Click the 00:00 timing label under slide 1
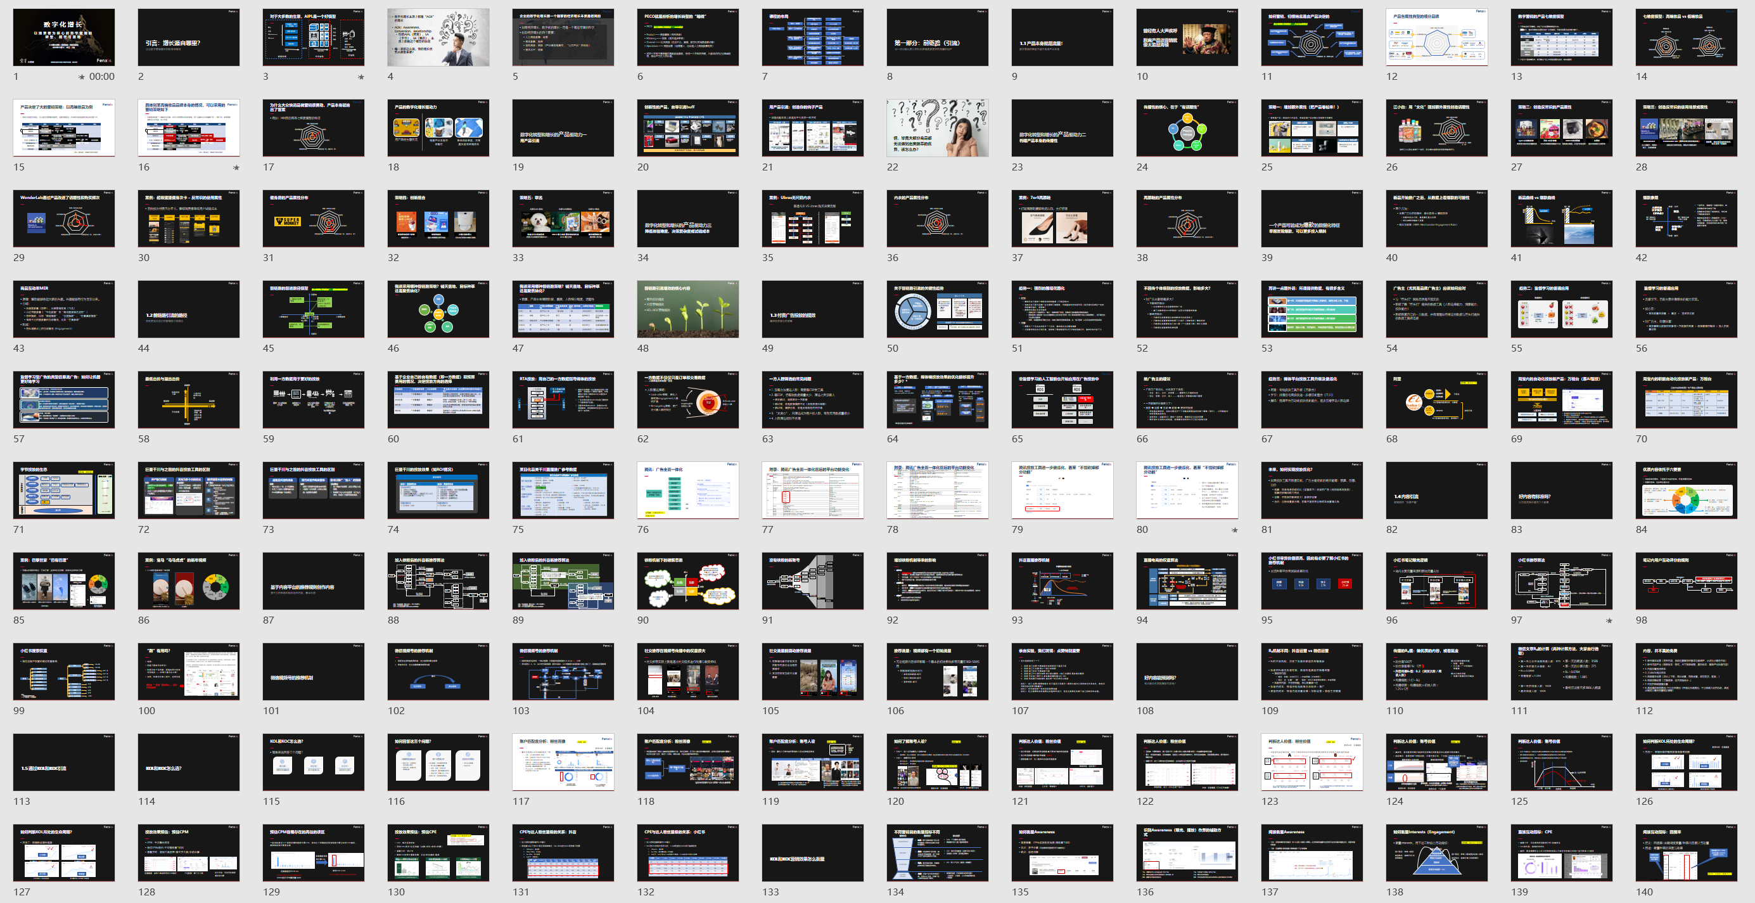The image size is (1755, 903). coord(101,77)
